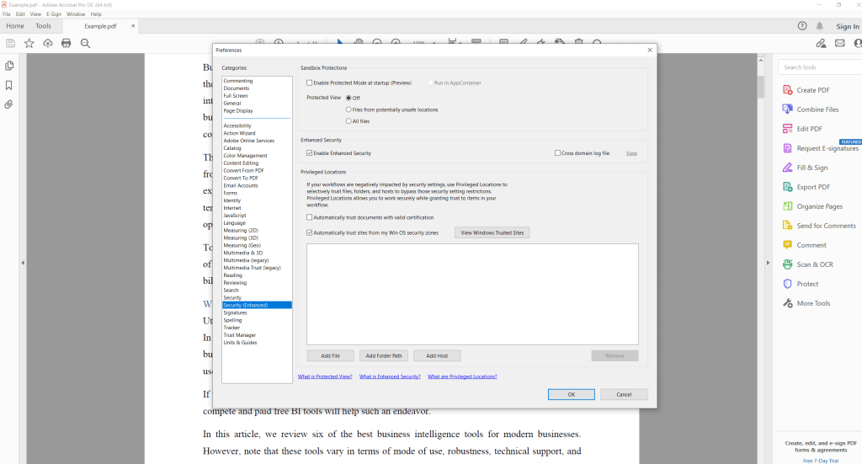Select the Signatures category

[x=236, y=312]
